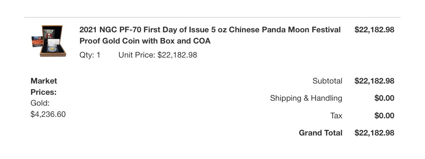Viewport: 425px width, 159px height.
Task: Select the Tax $0.00 amount
Action: pyautogui.click(x=384, y=115)
